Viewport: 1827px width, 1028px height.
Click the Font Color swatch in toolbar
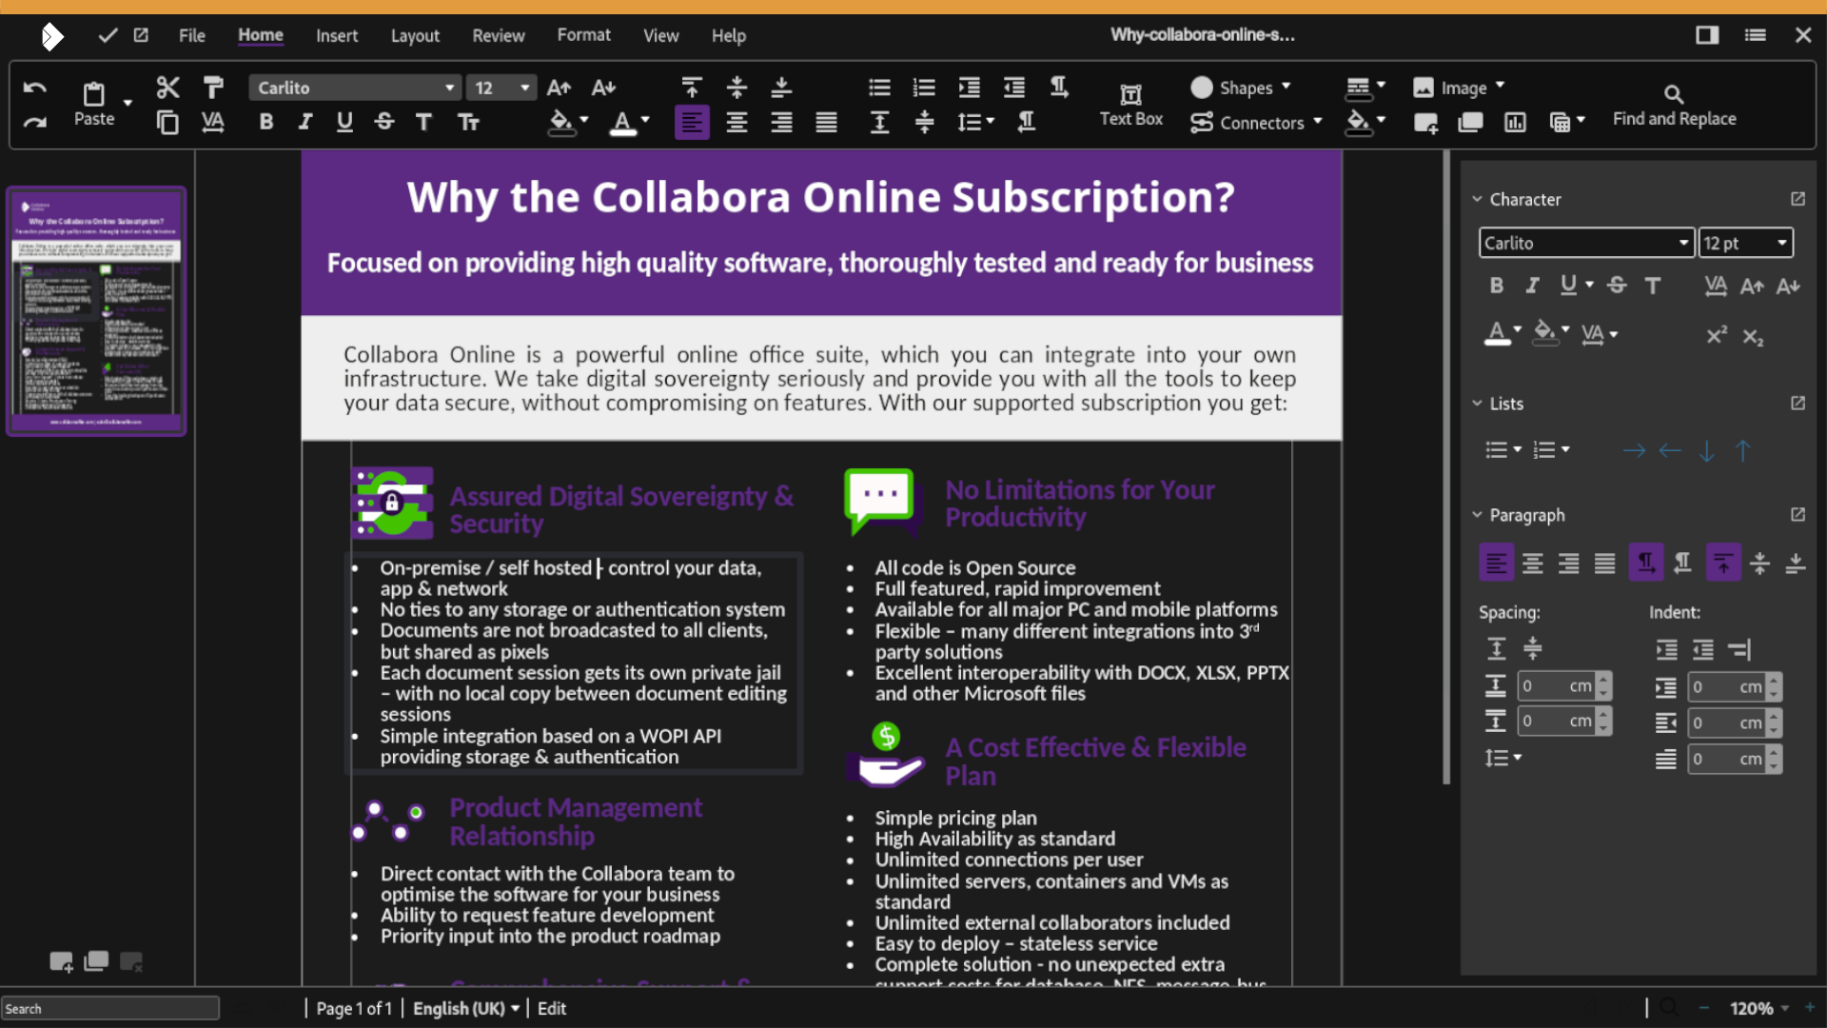point(622,123)
